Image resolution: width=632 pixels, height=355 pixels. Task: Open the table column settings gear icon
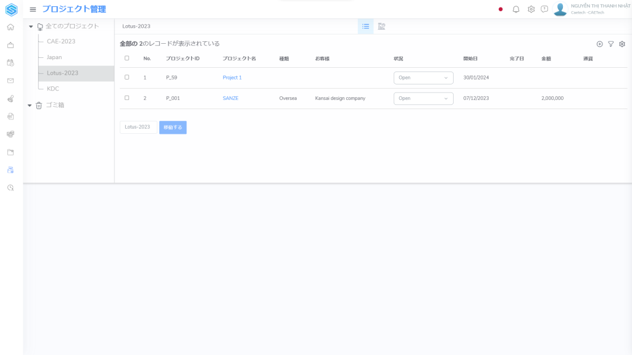622,44
